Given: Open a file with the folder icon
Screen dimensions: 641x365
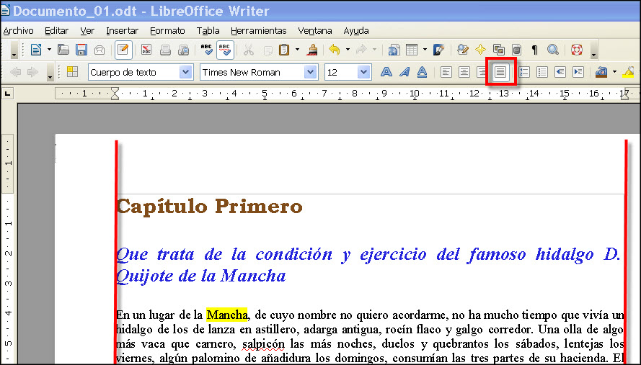Looking at the screenshot, I should (63, 50).
